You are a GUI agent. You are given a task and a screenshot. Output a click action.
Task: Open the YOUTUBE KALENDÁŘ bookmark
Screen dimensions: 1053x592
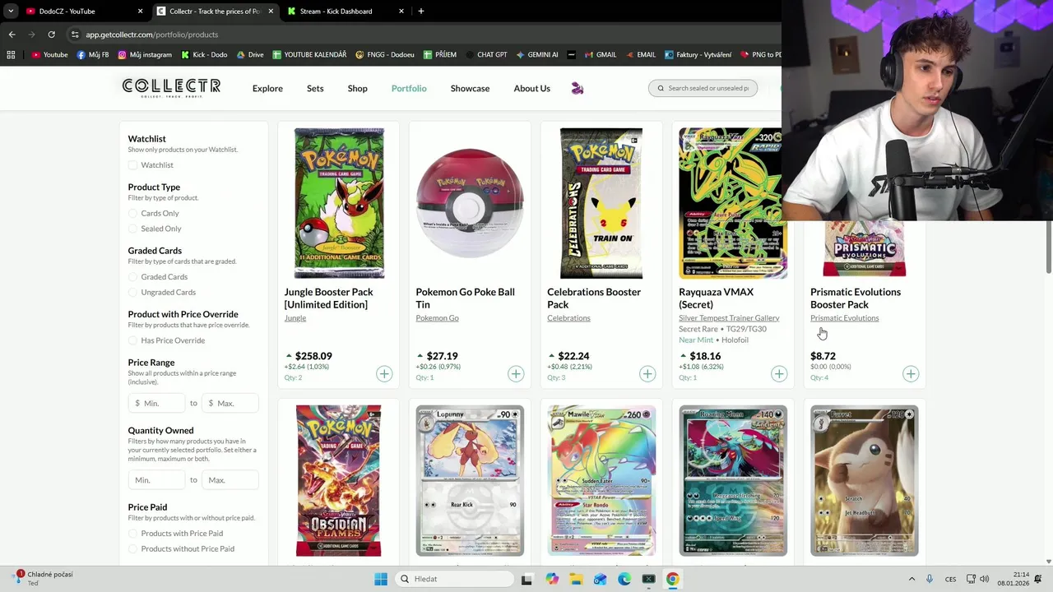click(309, 55)
